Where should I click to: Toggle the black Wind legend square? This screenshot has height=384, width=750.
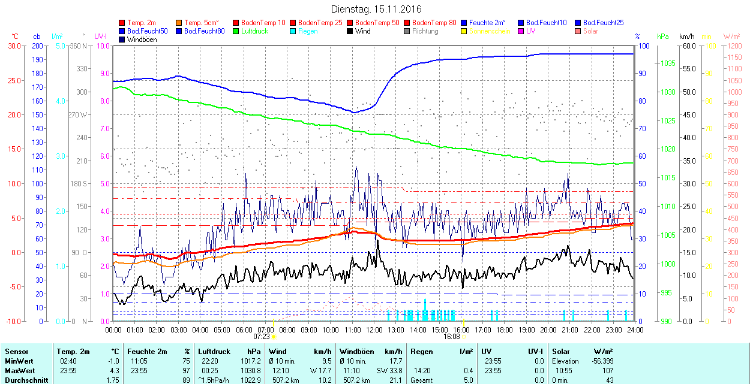click(x=350, y=31)
